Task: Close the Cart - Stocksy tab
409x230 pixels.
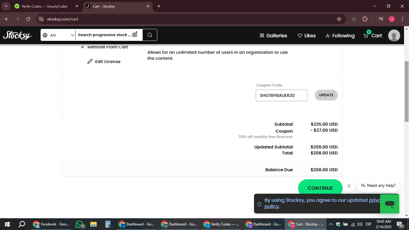Action: [x=148, y=6]
